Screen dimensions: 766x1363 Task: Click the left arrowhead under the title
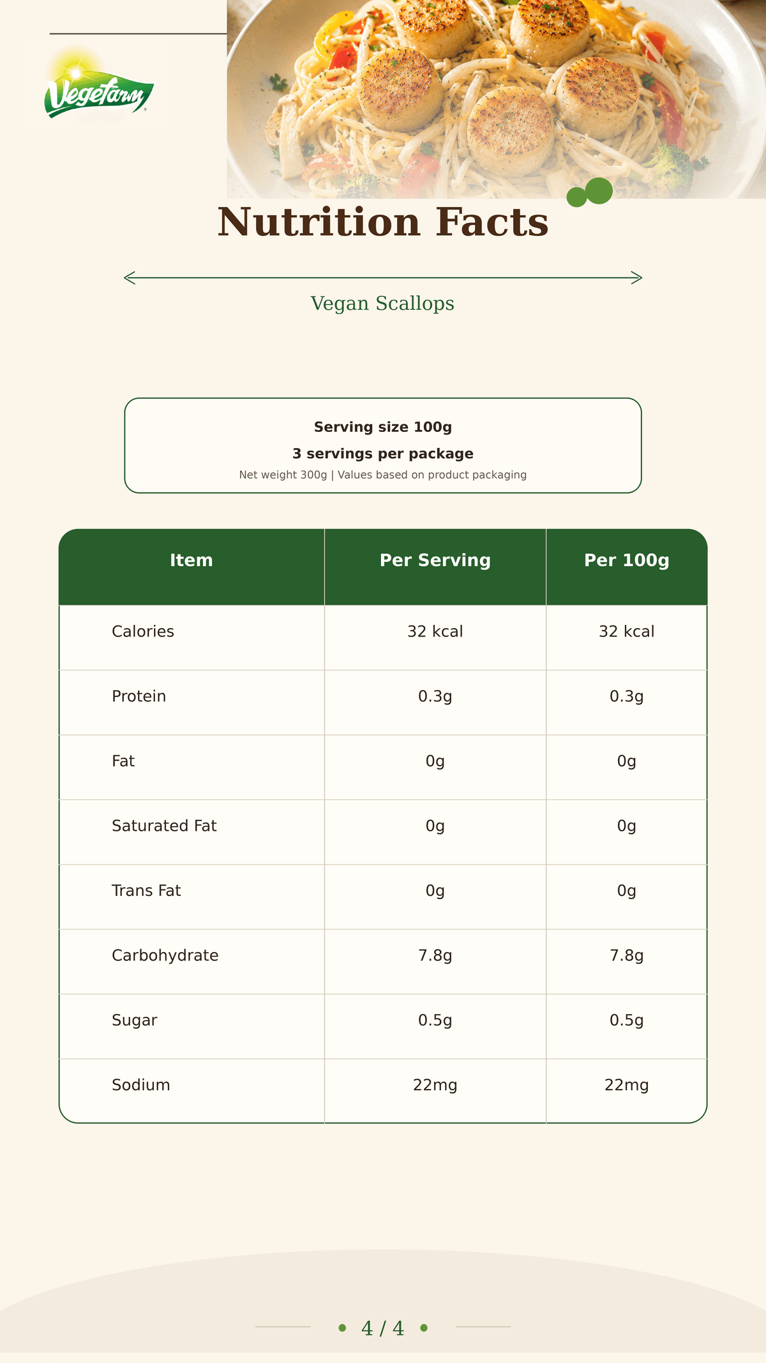point(130,277)
